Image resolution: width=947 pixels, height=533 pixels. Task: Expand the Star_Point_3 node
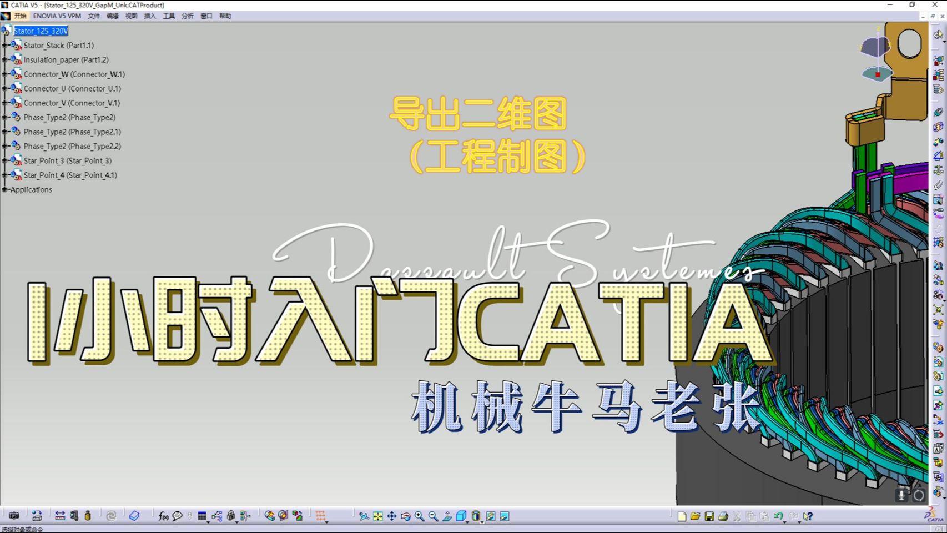pyautogui.click(x=4, y=160)
